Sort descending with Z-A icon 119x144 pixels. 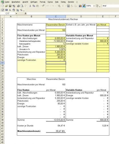click(x=76, y=6)
